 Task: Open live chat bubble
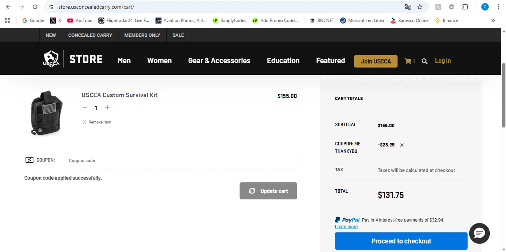pos(479,233)
